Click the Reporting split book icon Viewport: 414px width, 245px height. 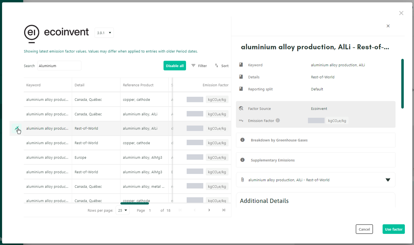[241, 89]
